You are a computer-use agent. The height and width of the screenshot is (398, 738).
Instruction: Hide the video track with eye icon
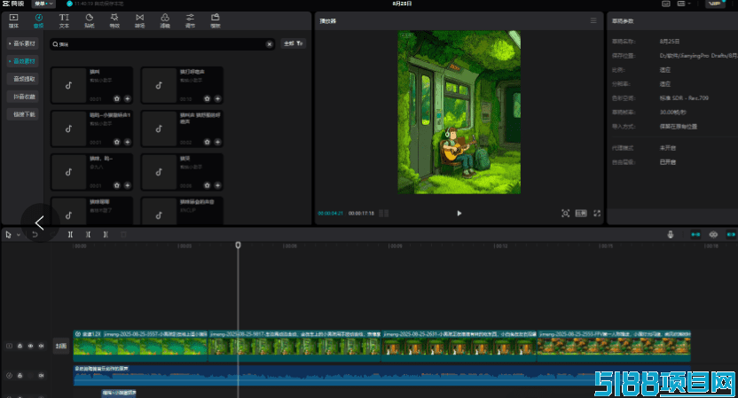tap(30, 346)
